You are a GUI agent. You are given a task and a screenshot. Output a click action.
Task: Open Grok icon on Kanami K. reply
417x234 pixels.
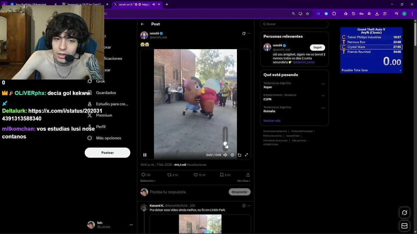pyautogui.click(x=244, y=206)
